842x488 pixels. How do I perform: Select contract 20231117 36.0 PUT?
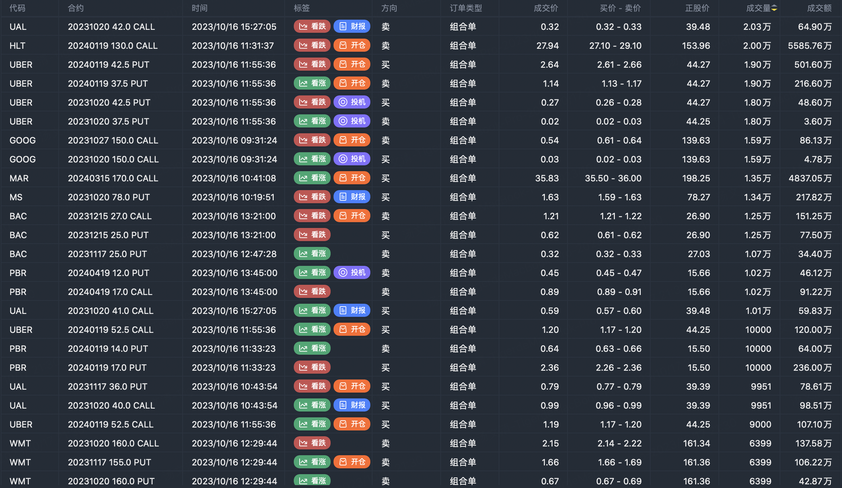(108, 386)
